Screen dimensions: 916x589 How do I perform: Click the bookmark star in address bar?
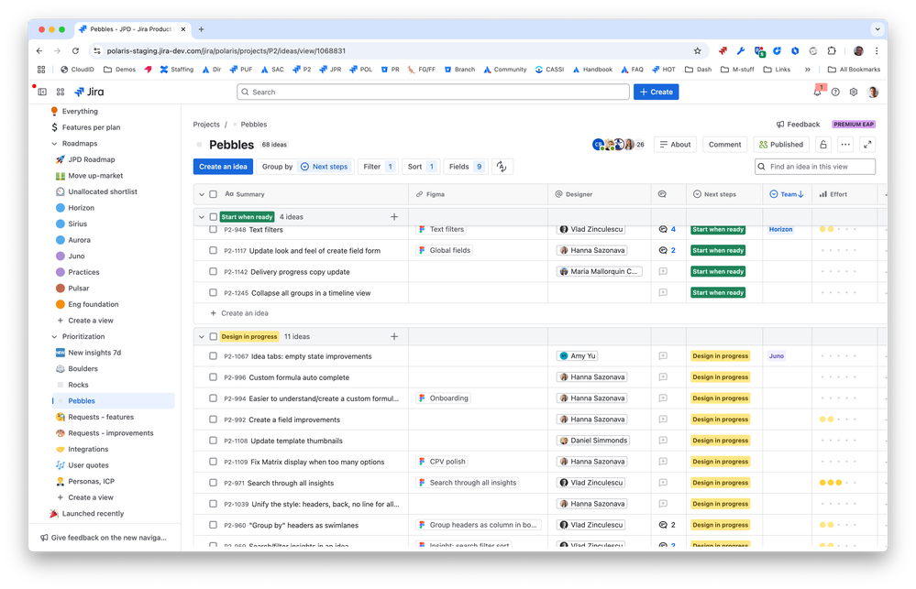click(x=698, y=50)
